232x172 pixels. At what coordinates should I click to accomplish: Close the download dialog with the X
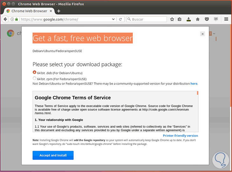click(202, 34)
